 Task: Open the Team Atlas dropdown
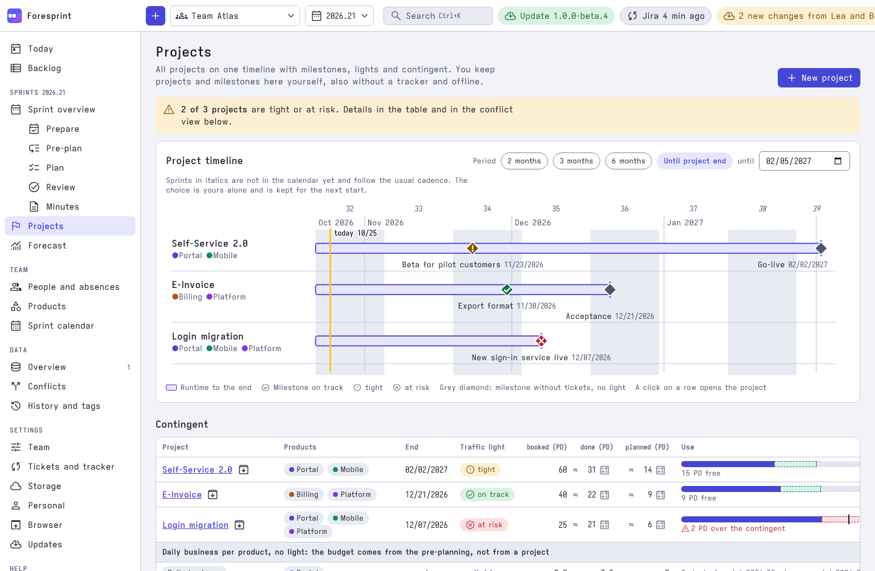click(235, 16)
